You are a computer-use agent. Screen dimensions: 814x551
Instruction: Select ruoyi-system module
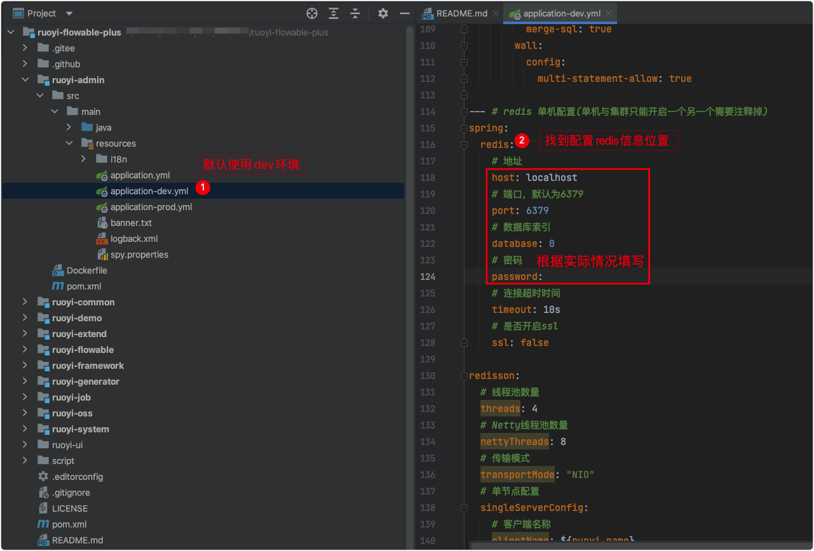[81, 429]
